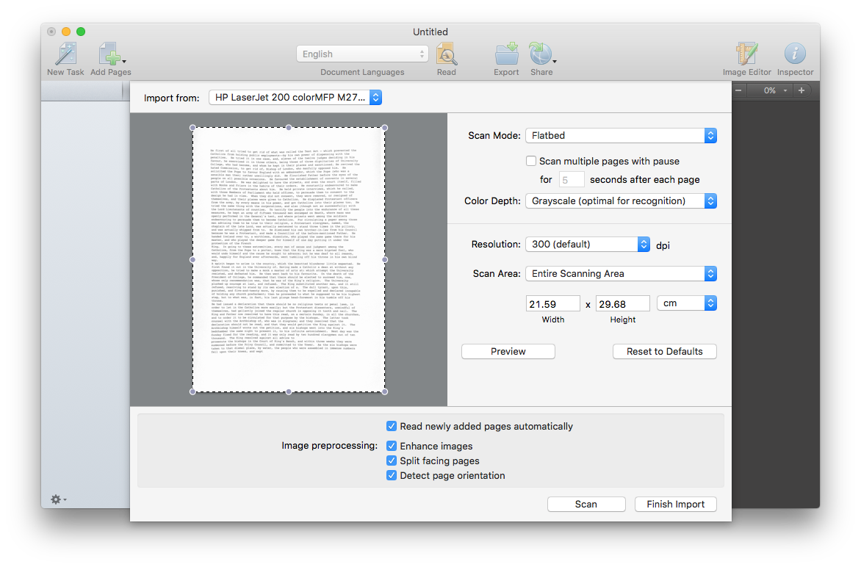The height and width of the screenshot is (567, 861).
Task: Open the Resolution dropdown
Action: (587, 244)
